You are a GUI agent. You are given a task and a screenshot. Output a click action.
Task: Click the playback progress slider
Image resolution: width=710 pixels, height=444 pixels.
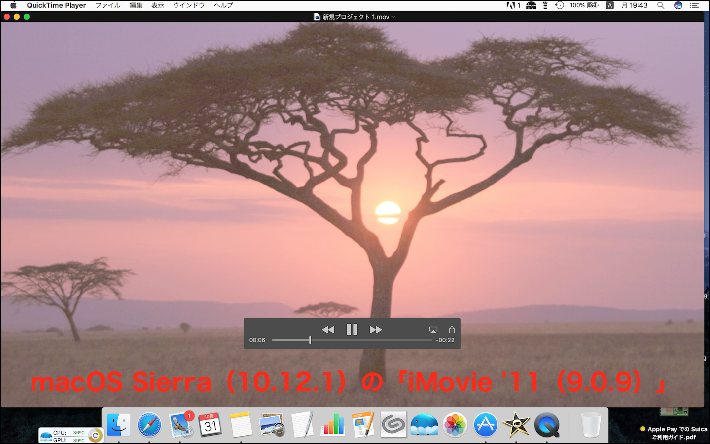(352, 340)
